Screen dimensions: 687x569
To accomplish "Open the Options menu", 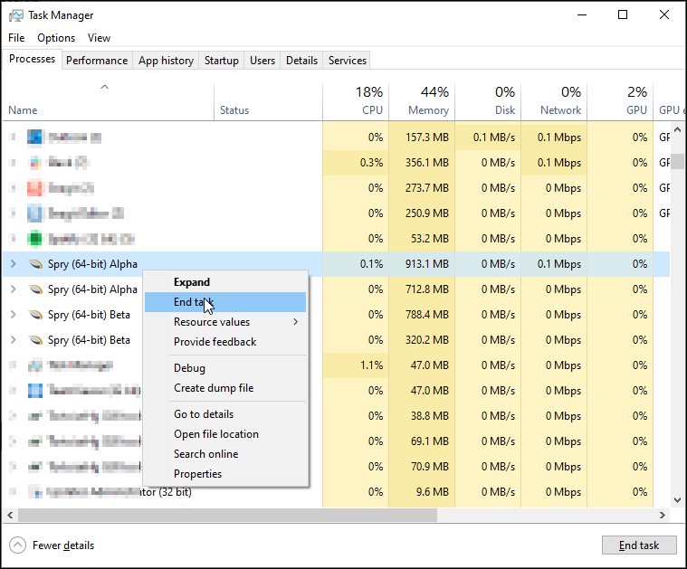I will 56,38.
